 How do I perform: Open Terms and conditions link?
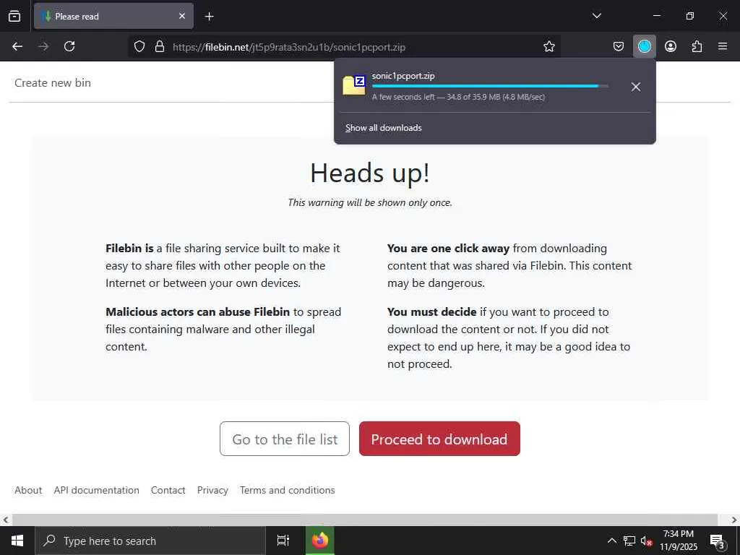tap(288, 490)
